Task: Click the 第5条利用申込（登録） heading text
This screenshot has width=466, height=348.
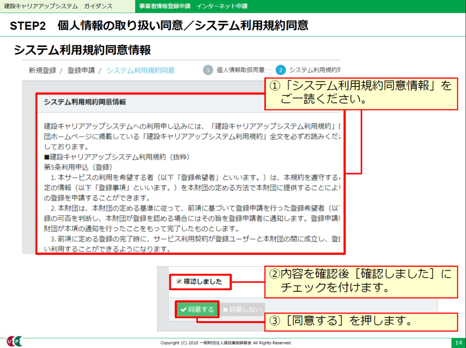Action: [x=75, y=167]
